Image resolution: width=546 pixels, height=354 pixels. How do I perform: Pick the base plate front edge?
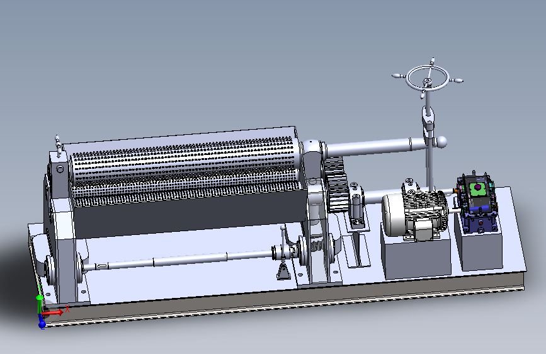[x=284, y=300]
